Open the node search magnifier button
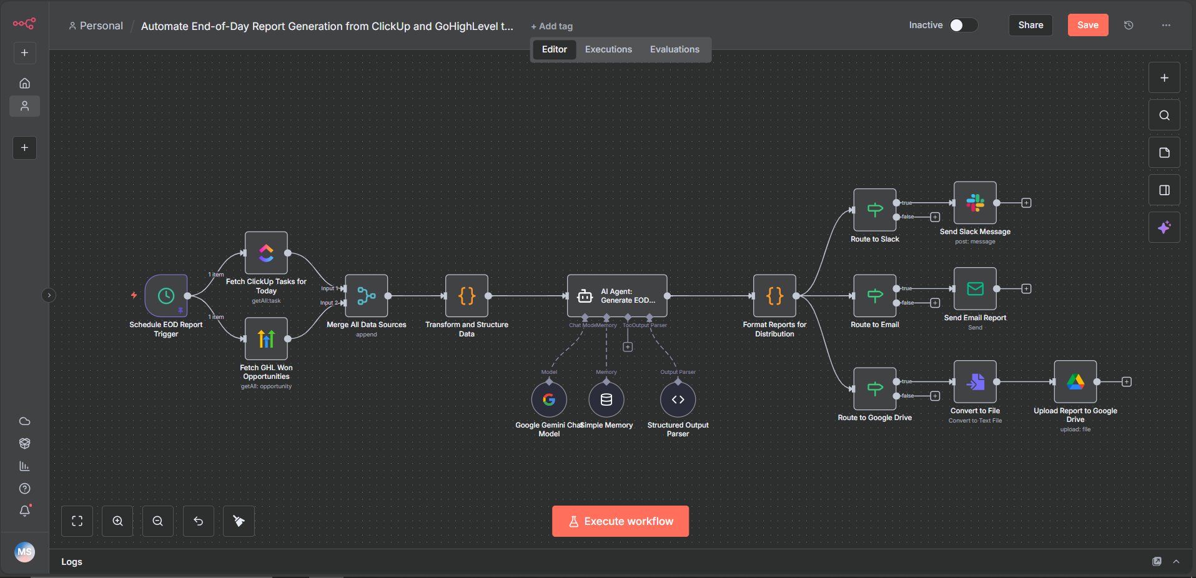 click(x=1164, y=115)
